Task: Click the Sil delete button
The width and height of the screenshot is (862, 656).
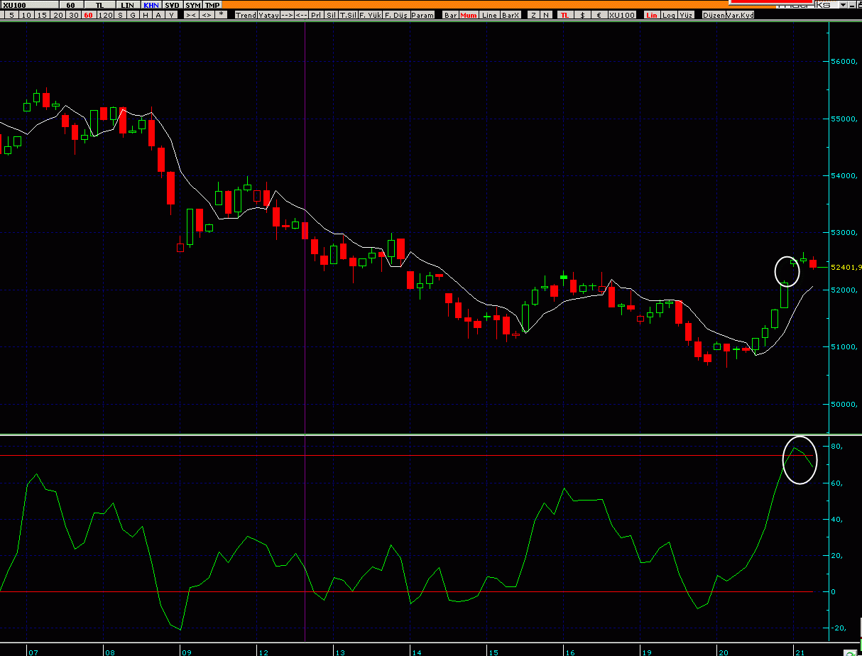Action: [331, 15]
